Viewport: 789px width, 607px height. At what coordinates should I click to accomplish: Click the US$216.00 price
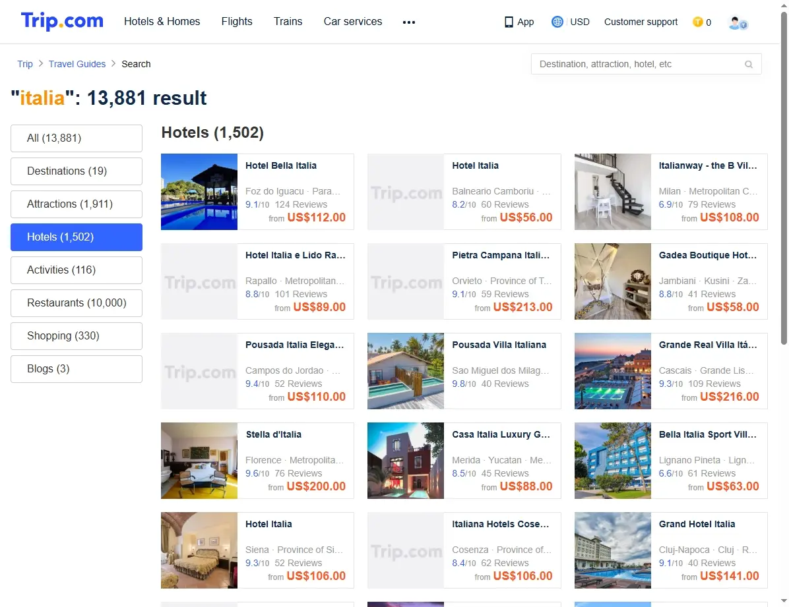coord(729,396)
